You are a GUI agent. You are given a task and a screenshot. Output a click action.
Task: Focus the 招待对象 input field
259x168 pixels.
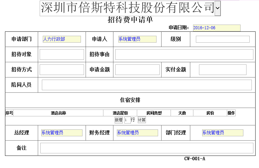pos(62,54)
